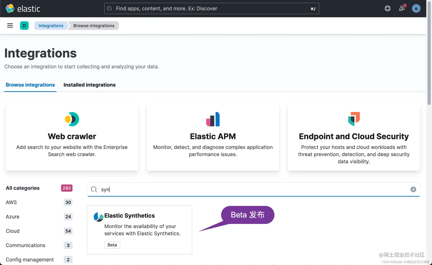
Task: Open the Elastic APM integration card
Action: 213,137
